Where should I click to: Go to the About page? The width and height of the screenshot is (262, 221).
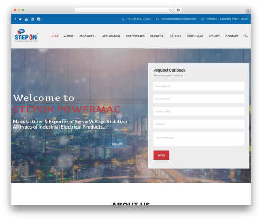tap(69, 36)
